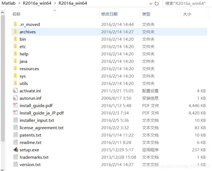Click the archives folder icon
212x171 pixels.
pyautogui.click(x=15, y=32)
